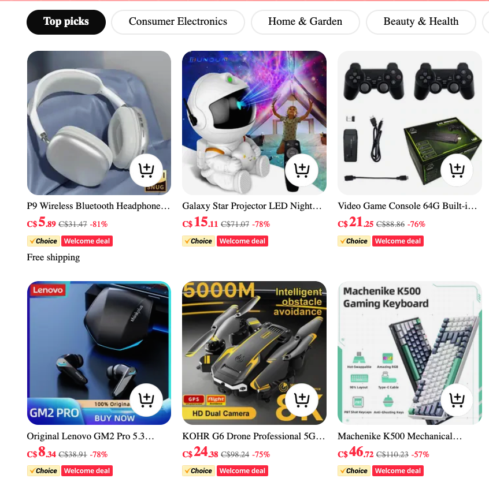Open Original Lenovo GM2 Pro title link
The width and height of the screenshot is (489, 482).
(x=90, y=436)
